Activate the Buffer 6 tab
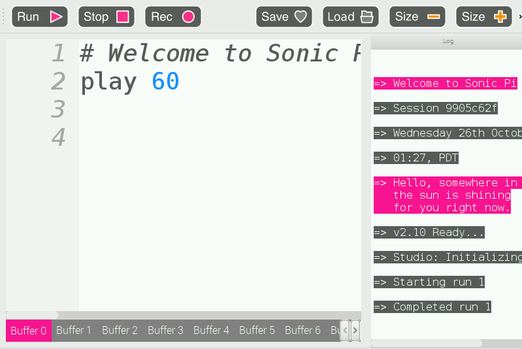 click(302, 331)
